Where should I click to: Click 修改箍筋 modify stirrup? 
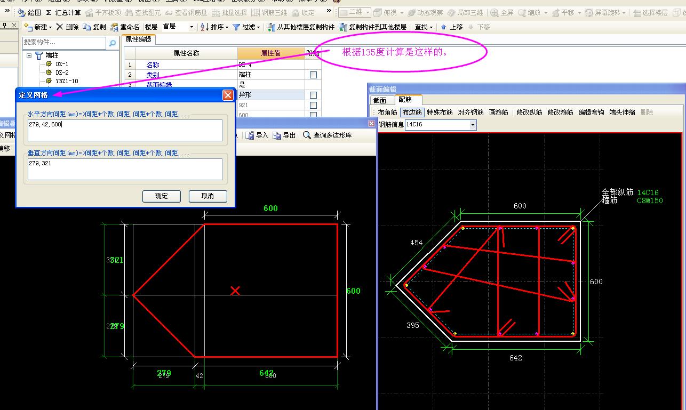[x=561, y=112]
